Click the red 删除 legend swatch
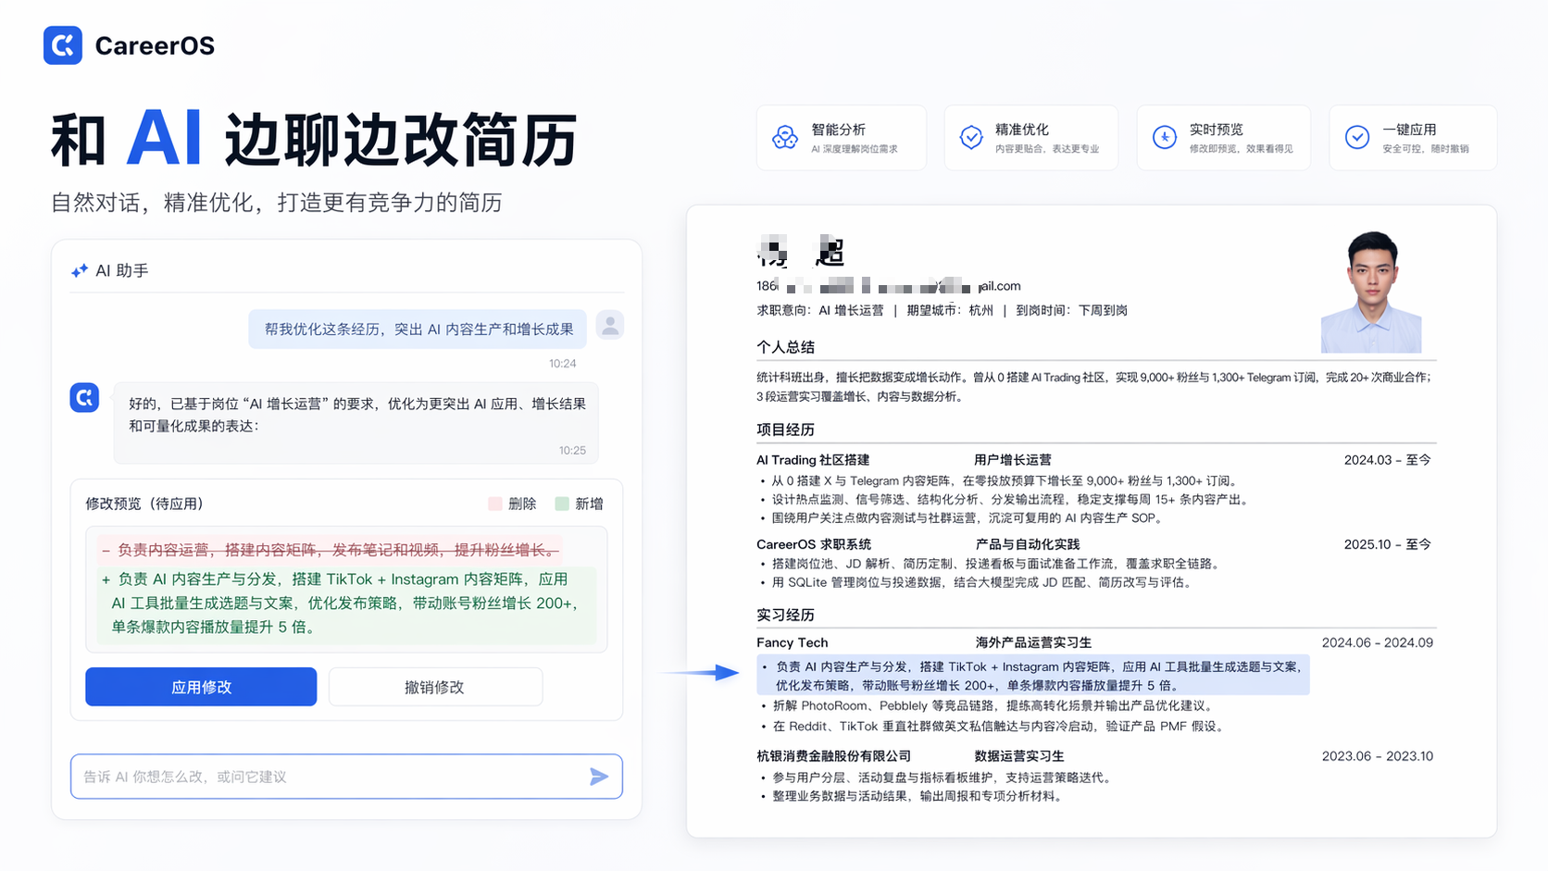The height and width of the screenshot is (871, 1548). (495, 504)
